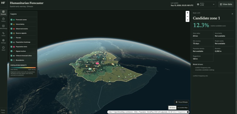The height and width of the screenshot is (114, 237).
Task: Switch to Accessible Map view
Action: click(x=182, y=108)
